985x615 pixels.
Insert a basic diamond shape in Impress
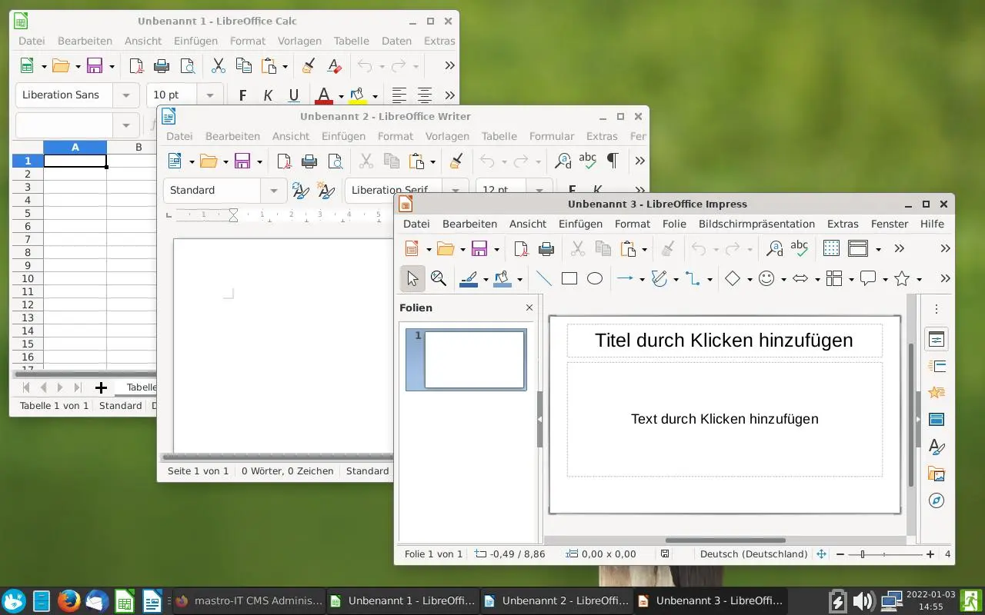coord(733,279)
